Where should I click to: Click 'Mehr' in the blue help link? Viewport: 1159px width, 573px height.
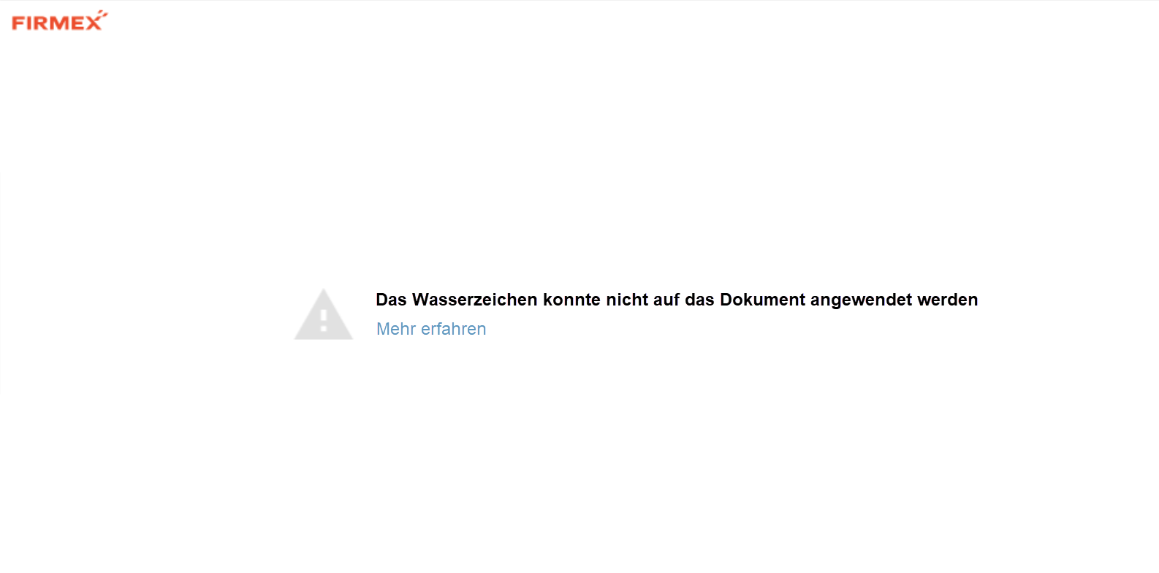point(396,329)
